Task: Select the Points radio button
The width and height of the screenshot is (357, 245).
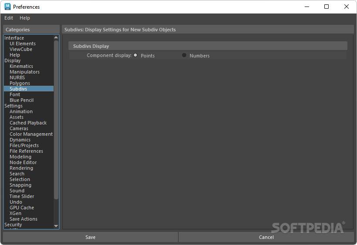Action: pos(136,55)
